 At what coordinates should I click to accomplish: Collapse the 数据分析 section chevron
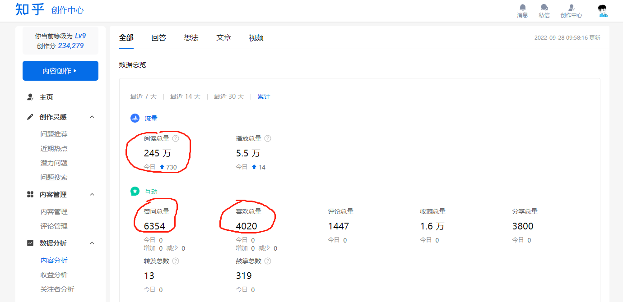92,243
